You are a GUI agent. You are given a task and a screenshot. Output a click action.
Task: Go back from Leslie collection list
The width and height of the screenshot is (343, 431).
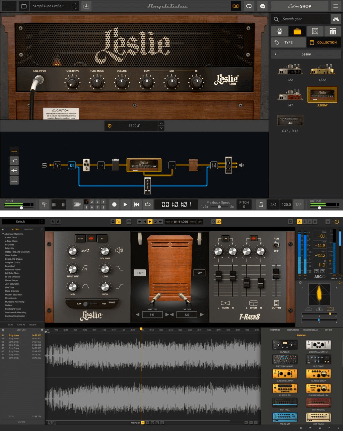click(x=276, y=54)
